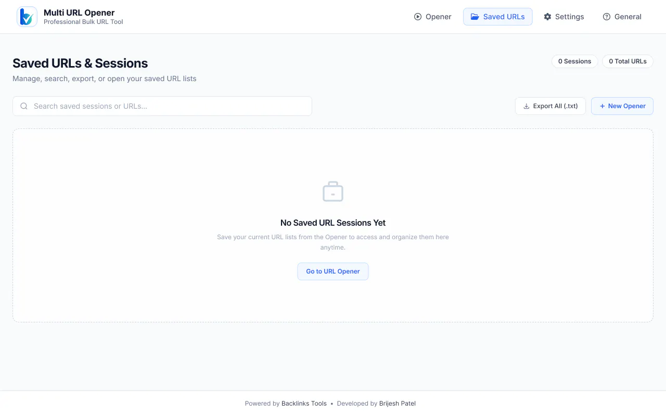Click the Multi URL Opener logo icon
Viewport: 666px width, 416px height.
point(27,17)
